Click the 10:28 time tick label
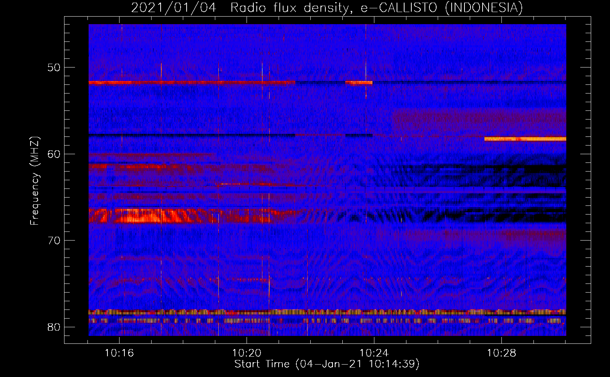This screenshot has width=610, height=377. tap(502, 353)
